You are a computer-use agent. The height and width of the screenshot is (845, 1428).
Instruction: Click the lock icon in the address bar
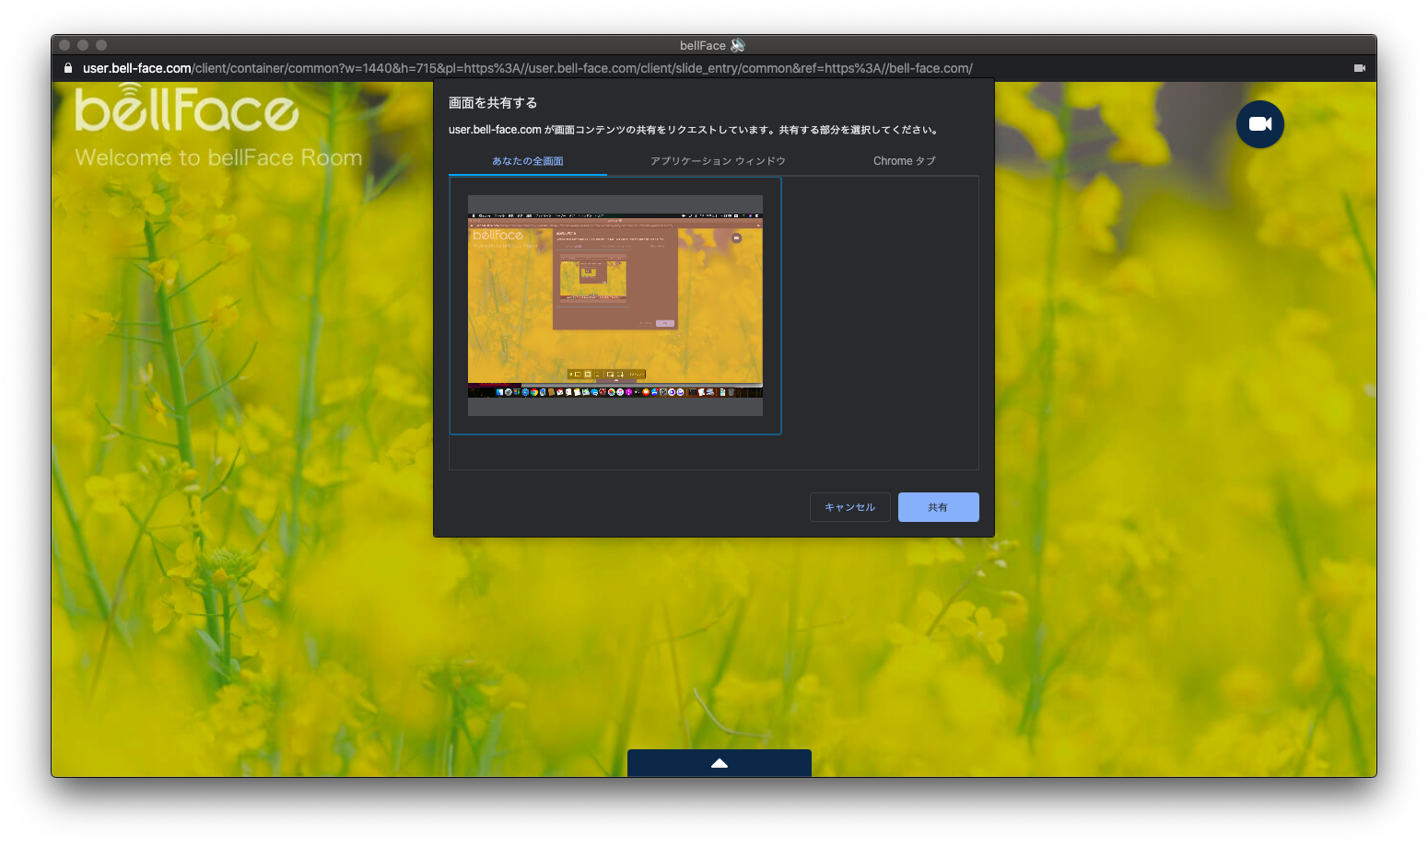[x=68, y=68]
